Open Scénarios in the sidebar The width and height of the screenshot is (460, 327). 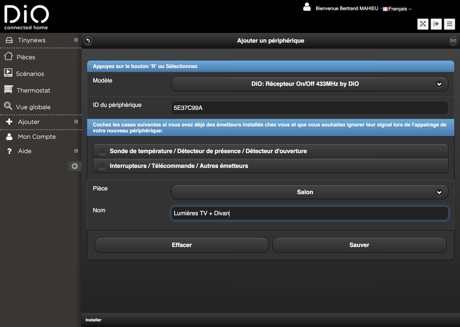30,74
